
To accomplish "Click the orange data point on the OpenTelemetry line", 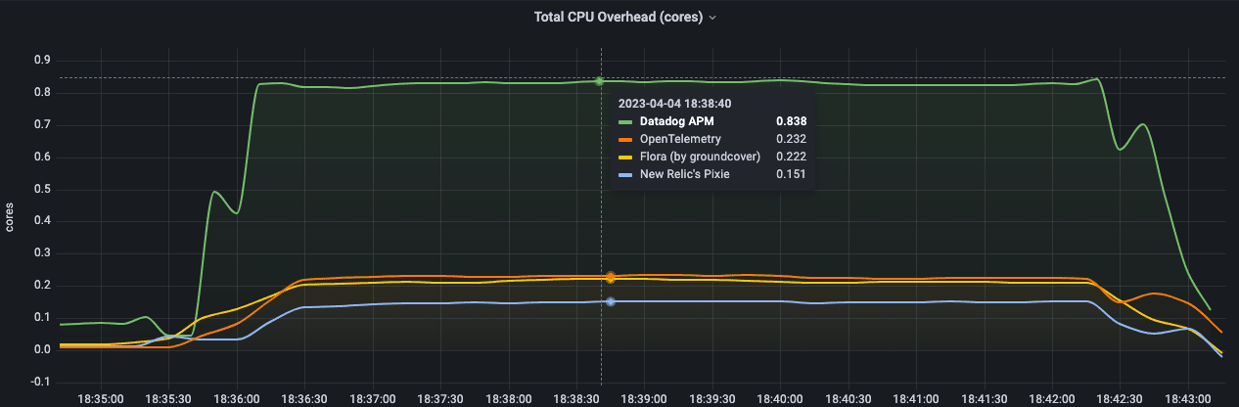I will coord(610,276).
